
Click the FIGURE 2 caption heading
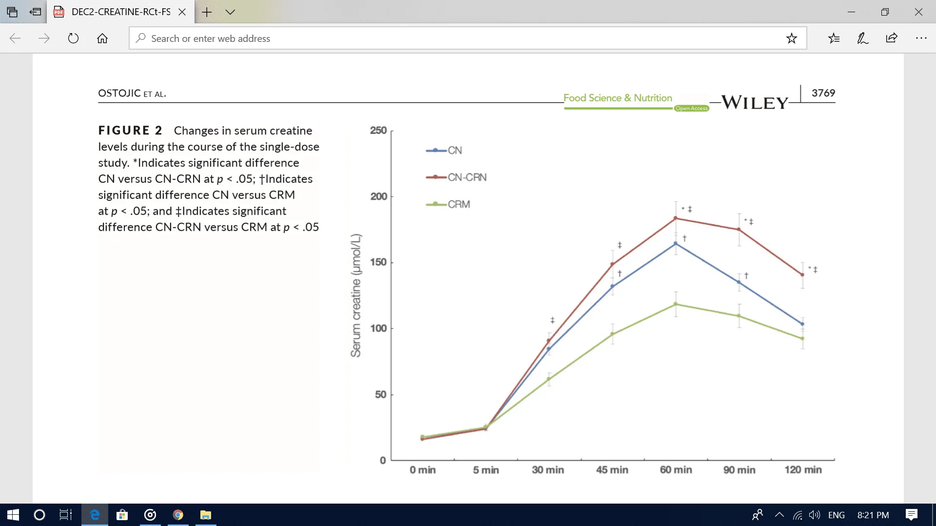(x=130, y=131)
